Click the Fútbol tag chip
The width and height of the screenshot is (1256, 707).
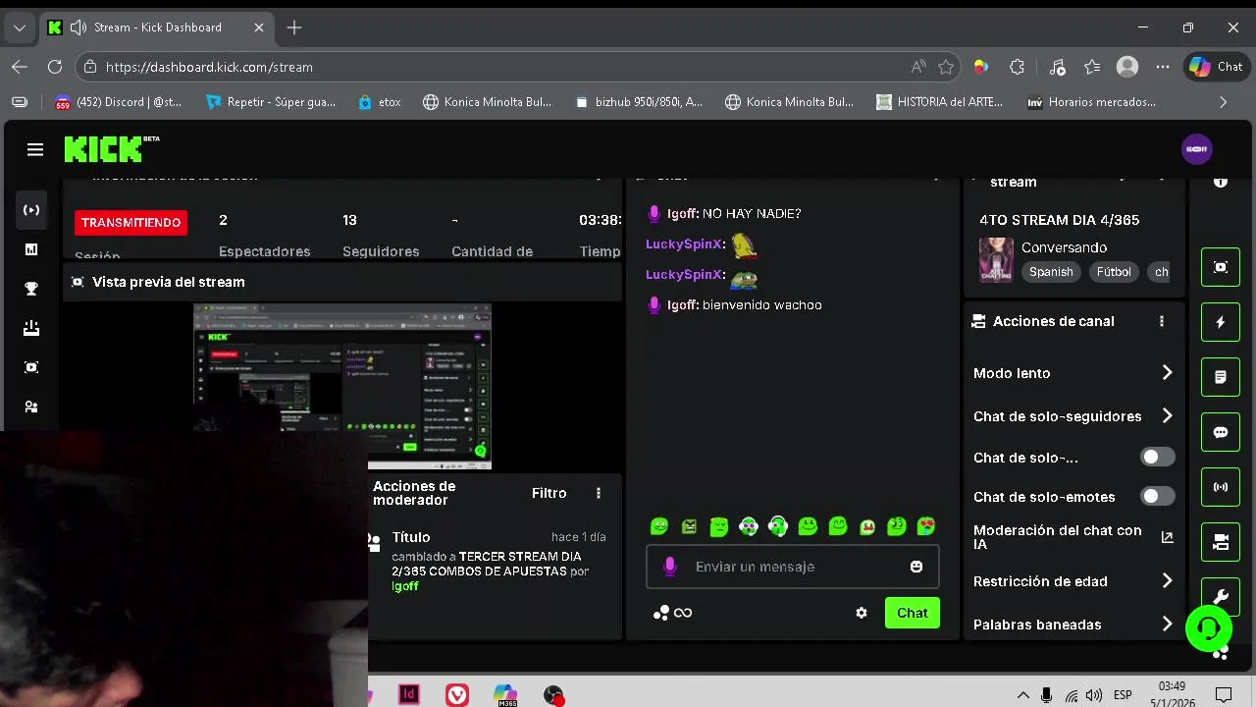[1113, 272]
